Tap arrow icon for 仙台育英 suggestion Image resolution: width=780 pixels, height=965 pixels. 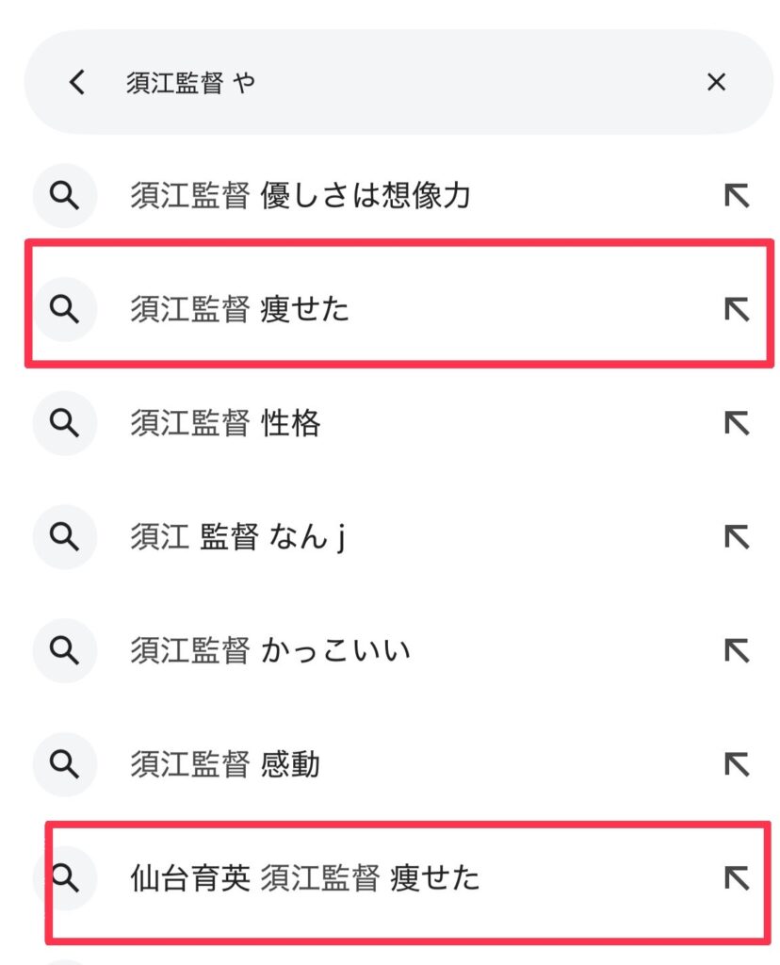click(737, 878)
